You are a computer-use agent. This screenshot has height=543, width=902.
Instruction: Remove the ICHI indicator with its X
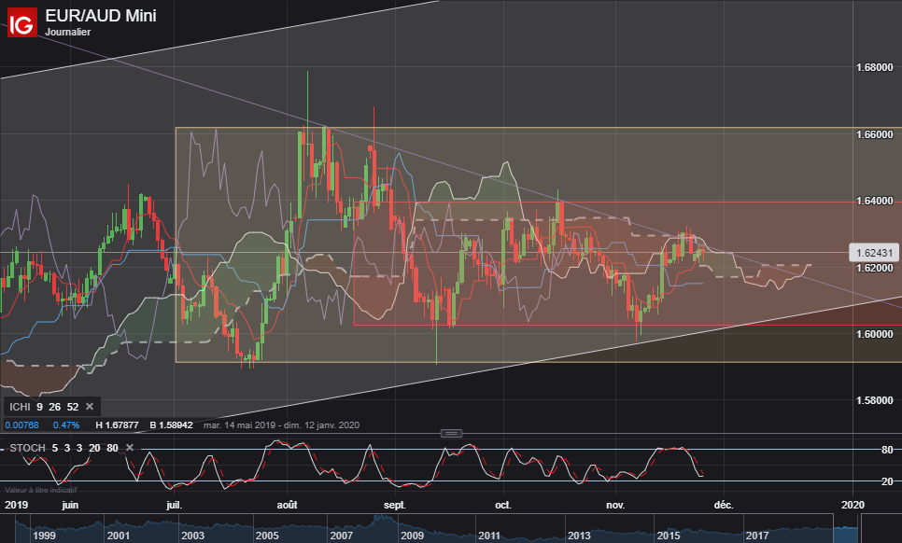(x=90, y=407)
